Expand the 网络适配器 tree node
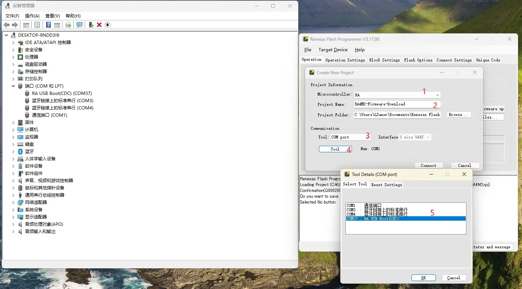The height and width of the screenshot is (289, 522). click(x=13, y=202)
